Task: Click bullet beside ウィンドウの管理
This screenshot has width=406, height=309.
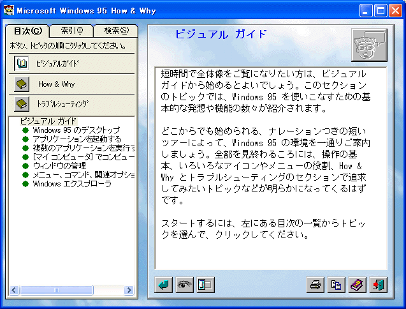Action: click(x=25, y=166)
